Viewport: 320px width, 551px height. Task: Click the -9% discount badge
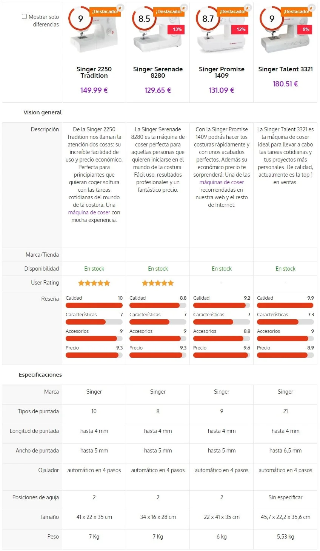(x=305, y=29)
